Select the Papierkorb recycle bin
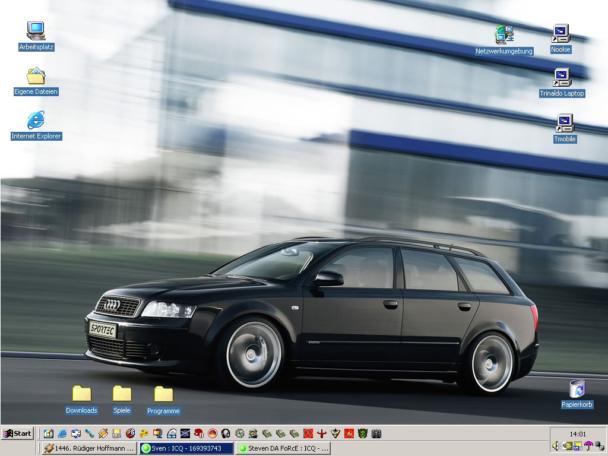The image size is (608, 456). tap(577, 389)
